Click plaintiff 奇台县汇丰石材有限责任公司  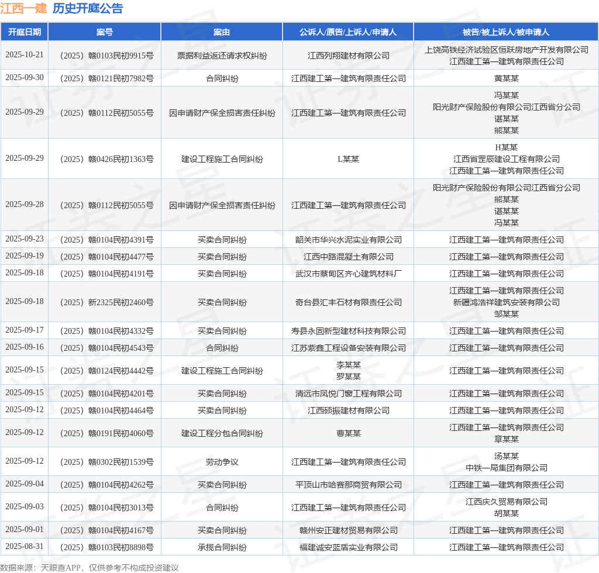tap(349, 302)
